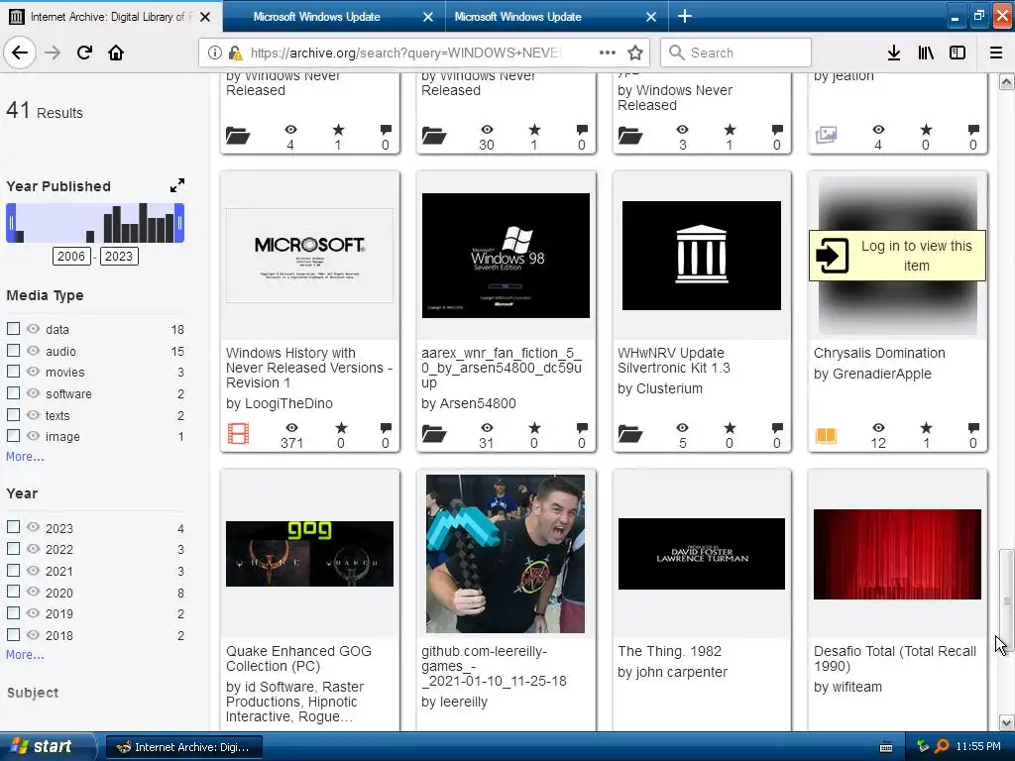Click left handle of year range slider
Screen dimensions: 1015x761
point(11,223)
